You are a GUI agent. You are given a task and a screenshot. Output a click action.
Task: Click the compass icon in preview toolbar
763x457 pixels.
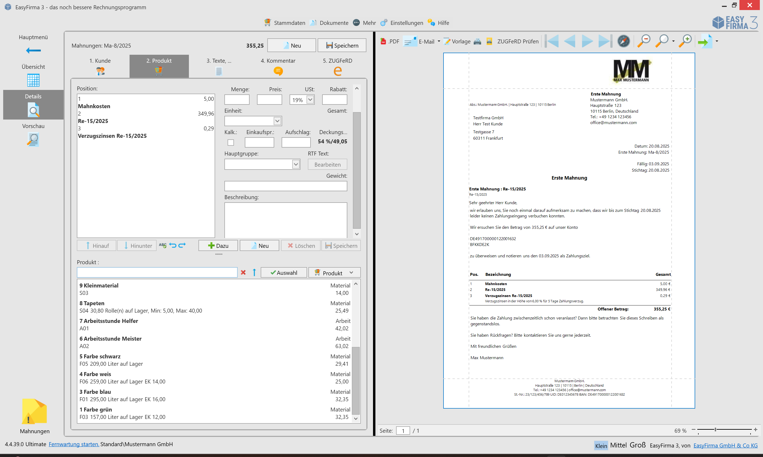[623, 41]
